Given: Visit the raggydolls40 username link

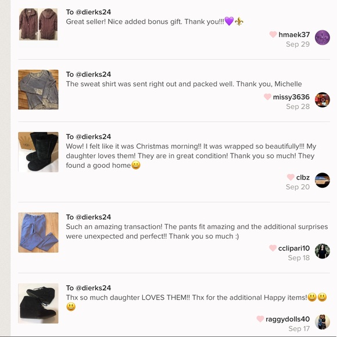Looking at the screenshot, I should pos(288,319).
